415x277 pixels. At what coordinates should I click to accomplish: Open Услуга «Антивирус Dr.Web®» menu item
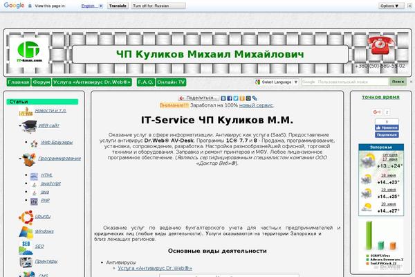tap(92, 82)
